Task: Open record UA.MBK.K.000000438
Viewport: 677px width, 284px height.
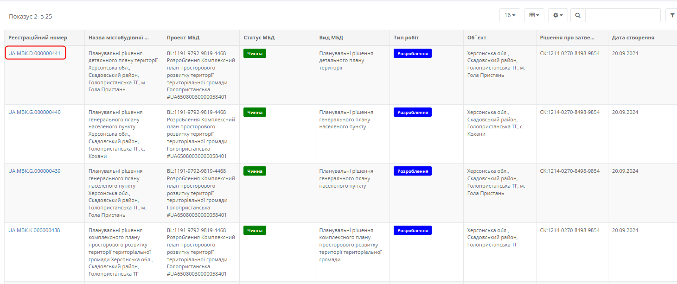Action: click(x=34, y=230)
